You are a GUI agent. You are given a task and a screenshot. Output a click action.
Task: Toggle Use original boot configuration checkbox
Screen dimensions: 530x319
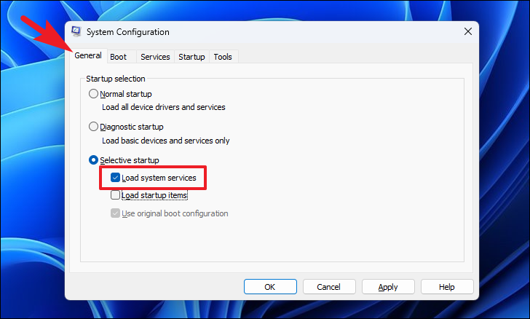point(115,213)
